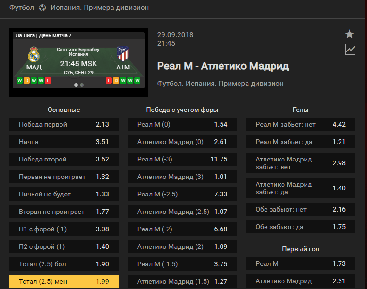This screenshot has width=367, height=289.
Task: Select first carousel dot in match widget
Action: coord(76,85)
